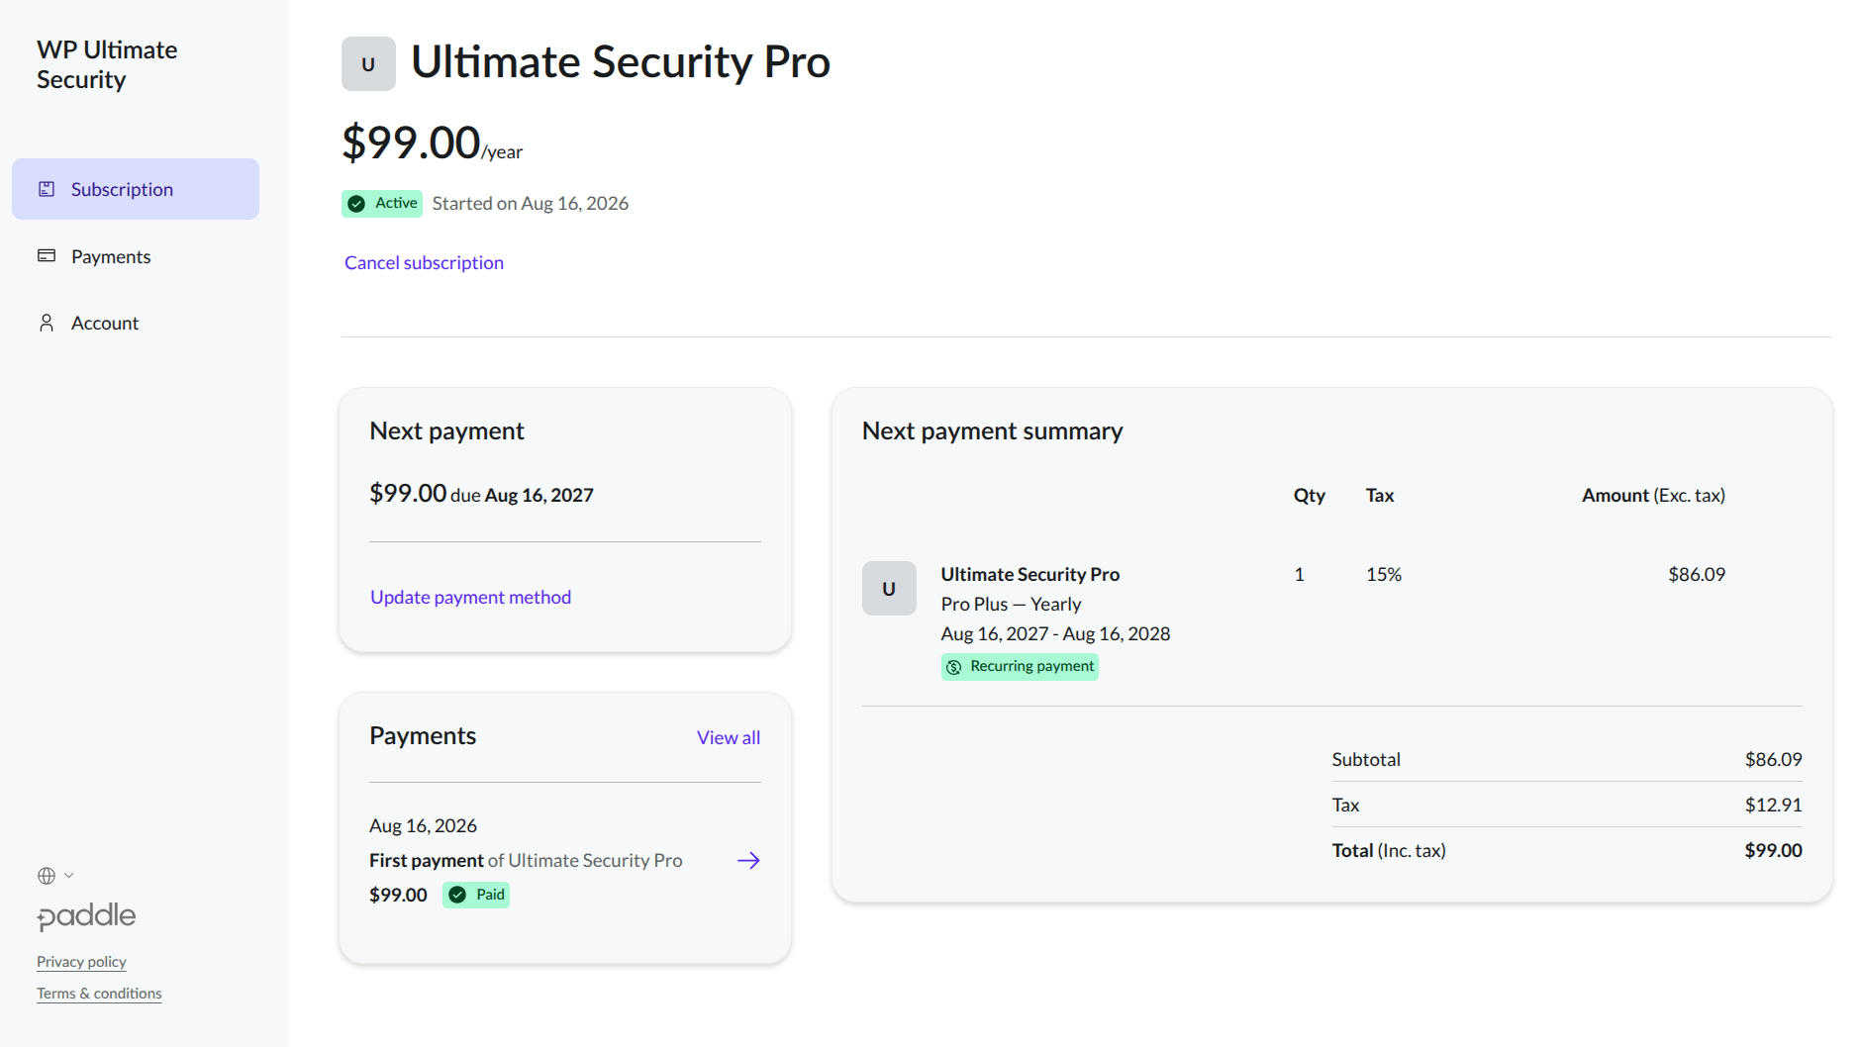
Task: Click Next payment summary heading
Action: coord(992,430)
